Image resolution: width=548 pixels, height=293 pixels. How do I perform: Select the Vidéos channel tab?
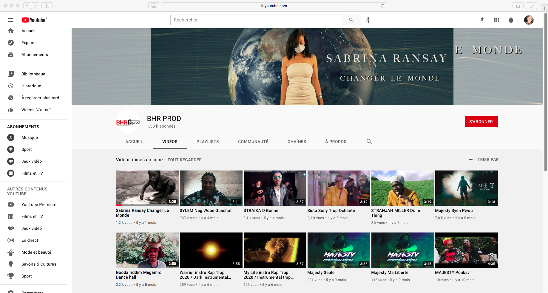tap(170, 142)
